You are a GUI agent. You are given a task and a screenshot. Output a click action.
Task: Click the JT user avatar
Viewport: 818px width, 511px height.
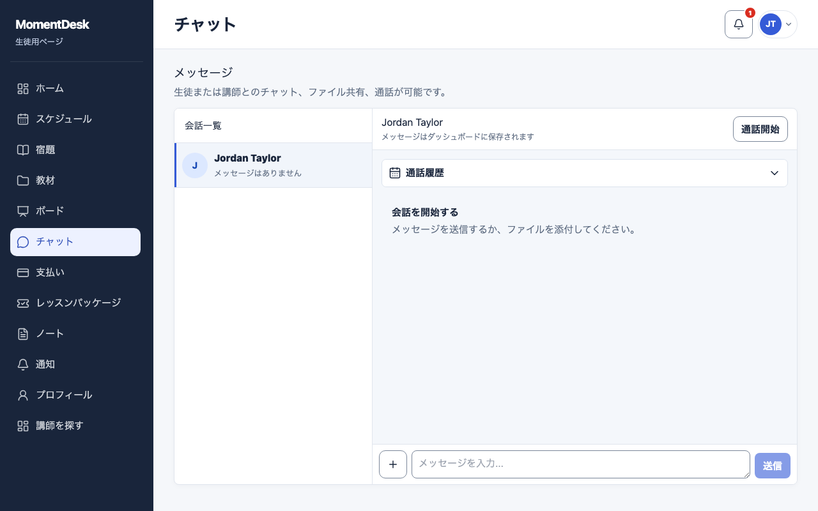tap(771, 24)
